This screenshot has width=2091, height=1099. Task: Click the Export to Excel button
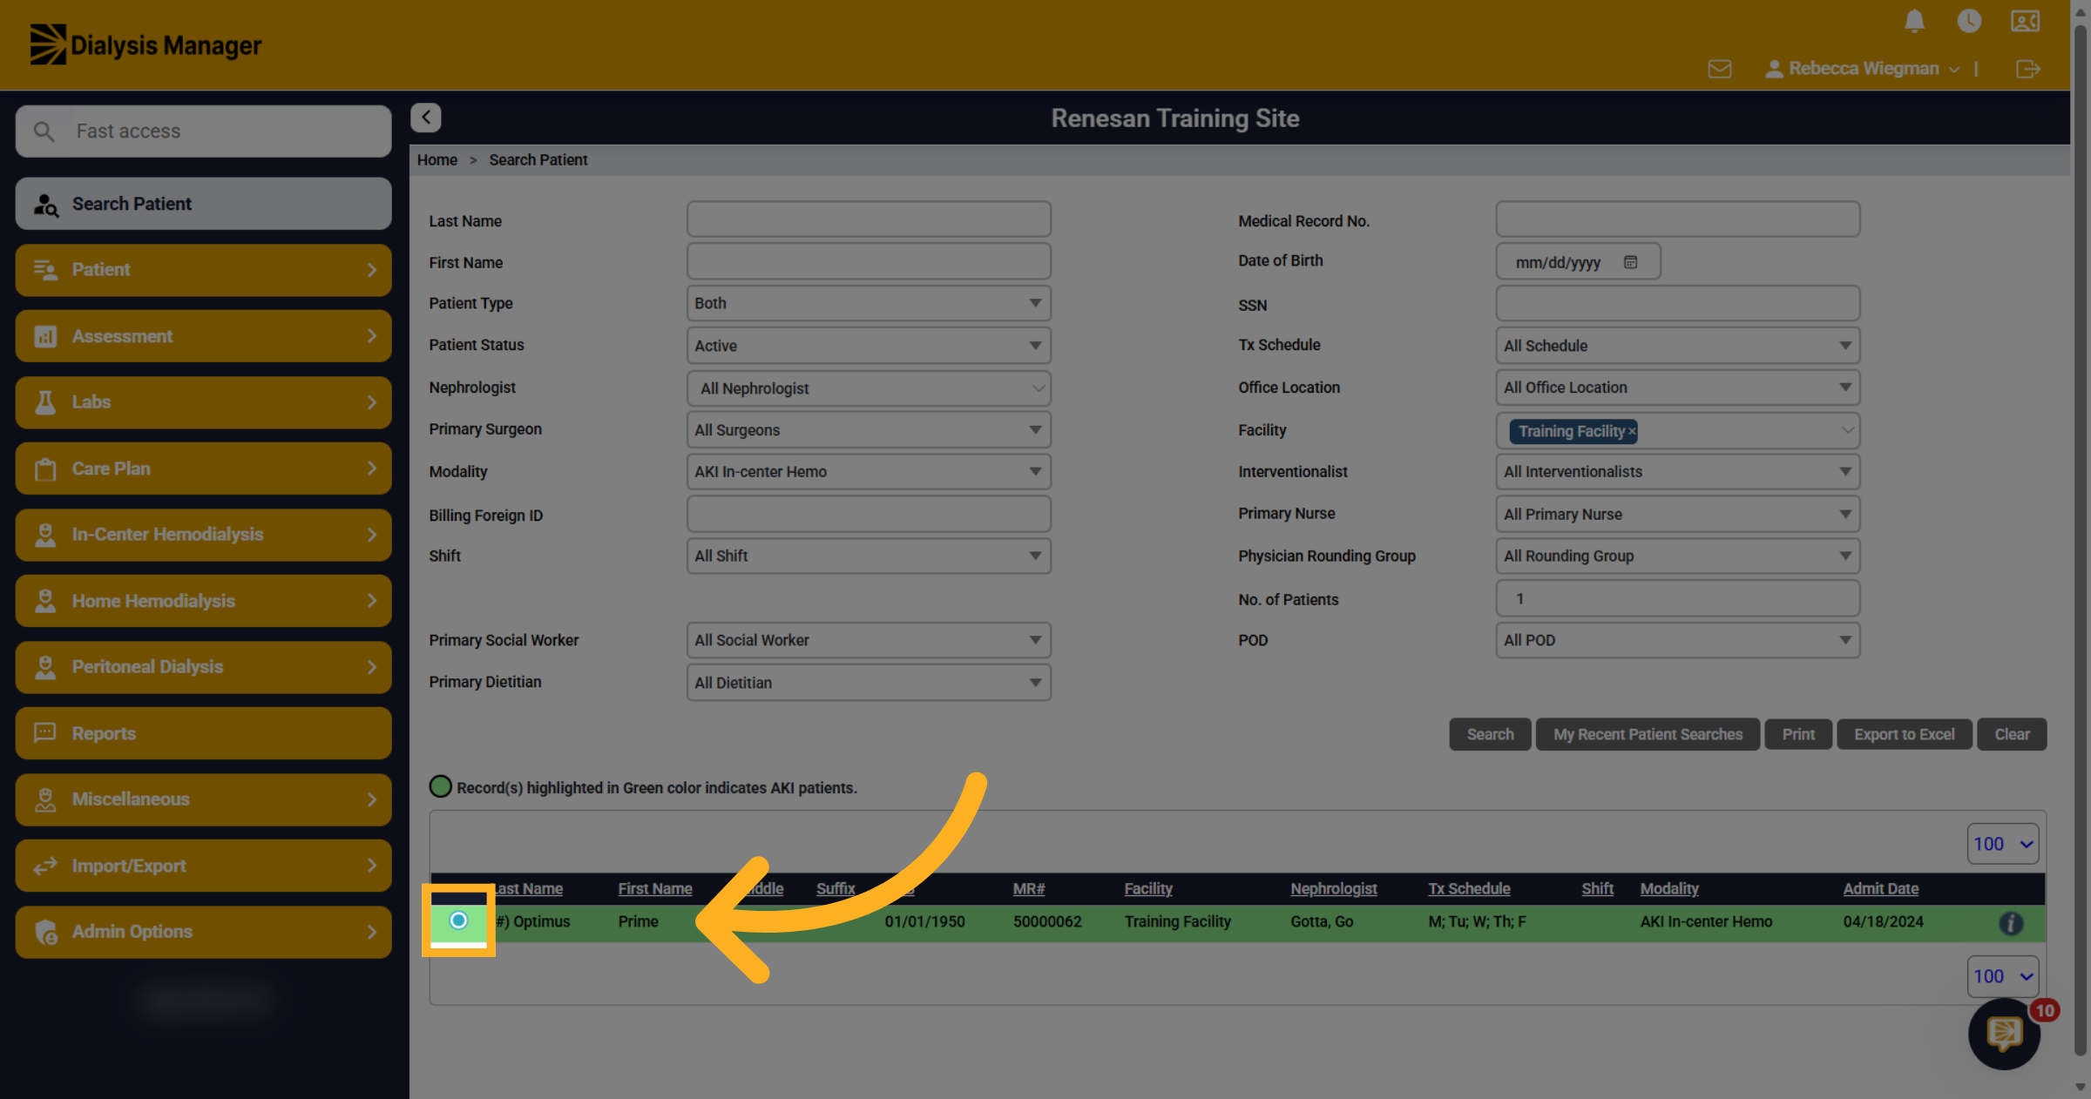[x=1904, y=734]
